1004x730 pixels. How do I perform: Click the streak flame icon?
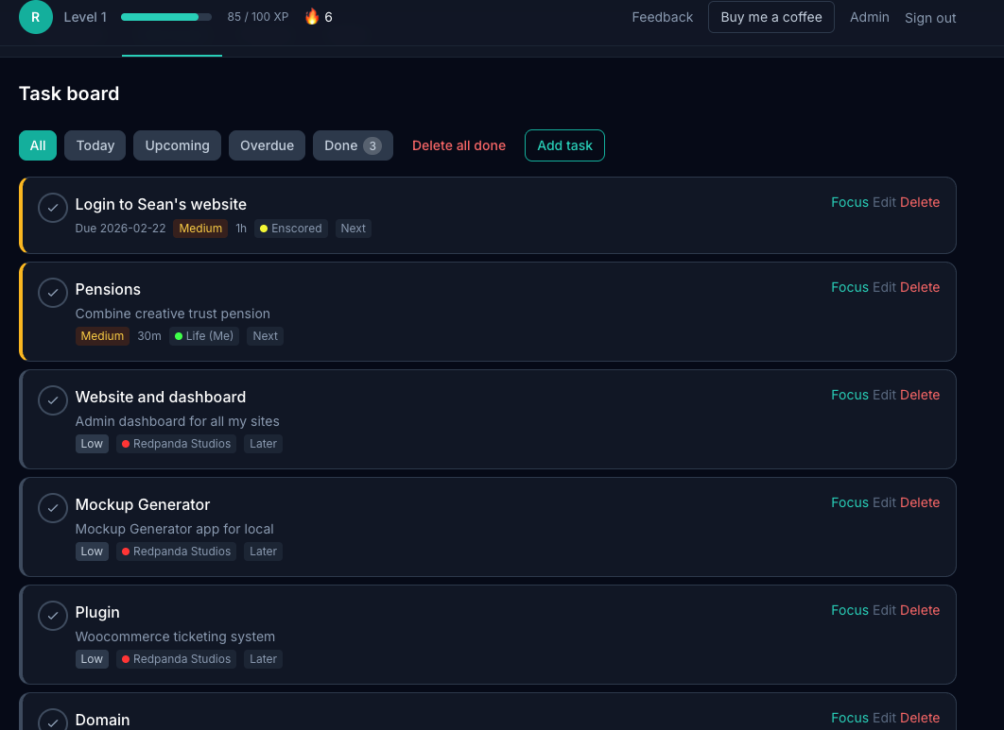[x=312, y=16]
